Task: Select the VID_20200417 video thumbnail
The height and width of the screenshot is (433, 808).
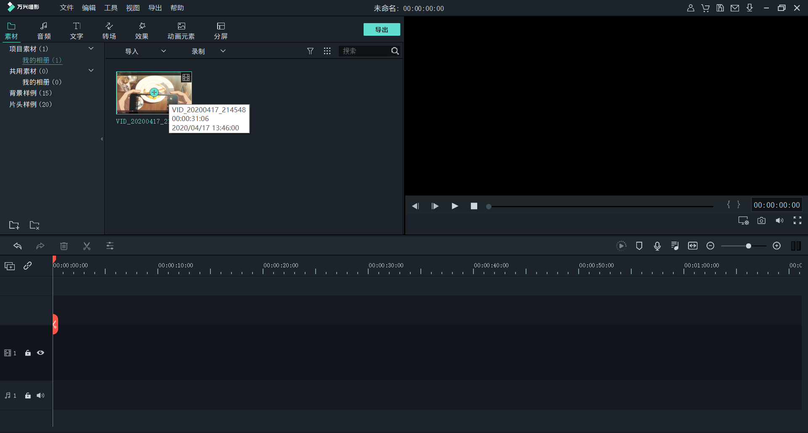Action: 143,92
